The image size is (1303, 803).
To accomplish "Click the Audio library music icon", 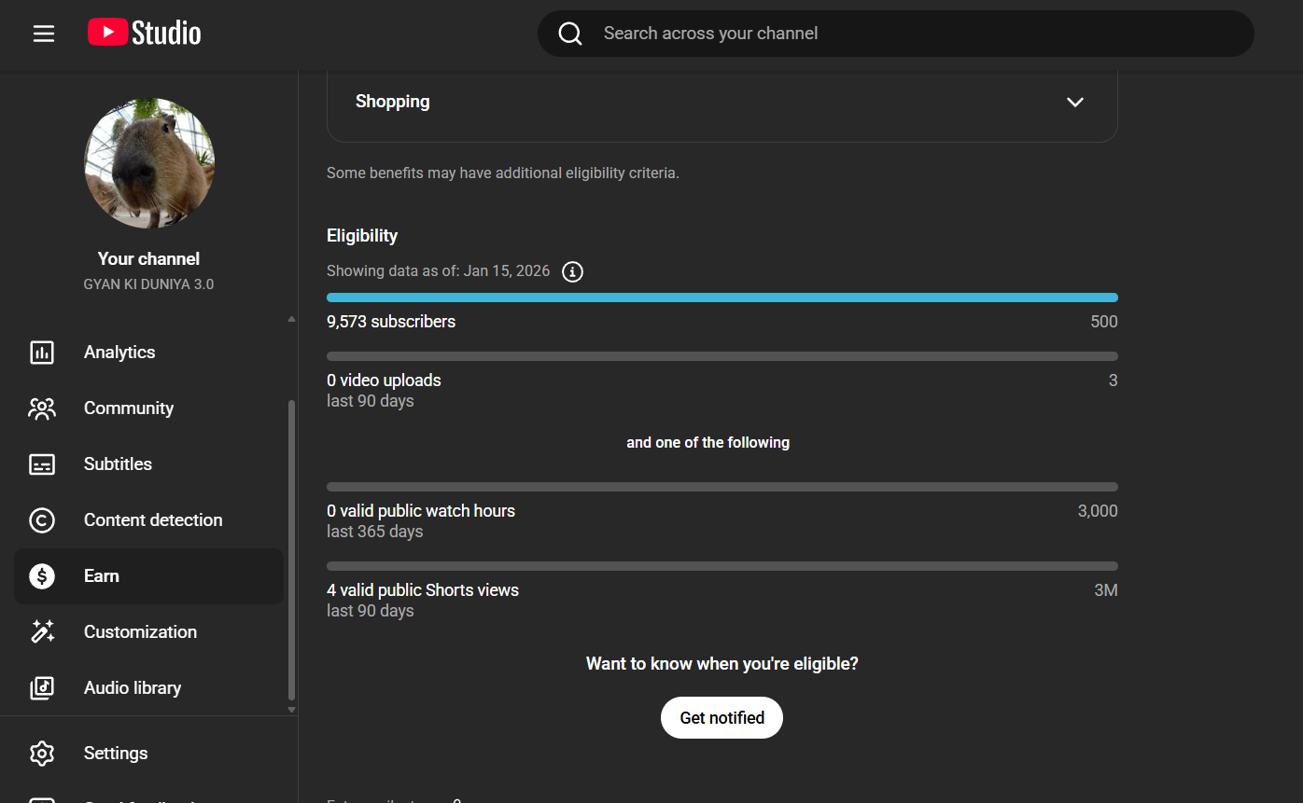I will click(42, 688).
